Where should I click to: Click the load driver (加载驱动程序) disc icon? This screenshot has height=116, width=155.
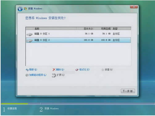coord(27,75)
